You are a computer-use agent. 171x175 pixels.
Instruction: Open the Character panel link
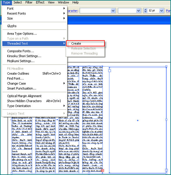point(73,11)
